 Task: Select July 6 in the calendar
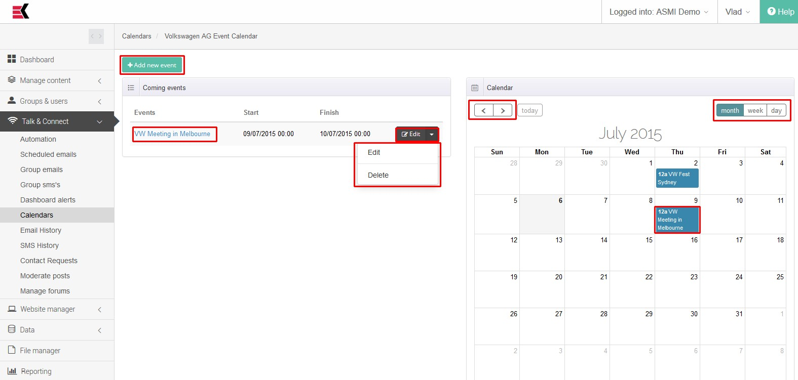(x=542, y=215)
